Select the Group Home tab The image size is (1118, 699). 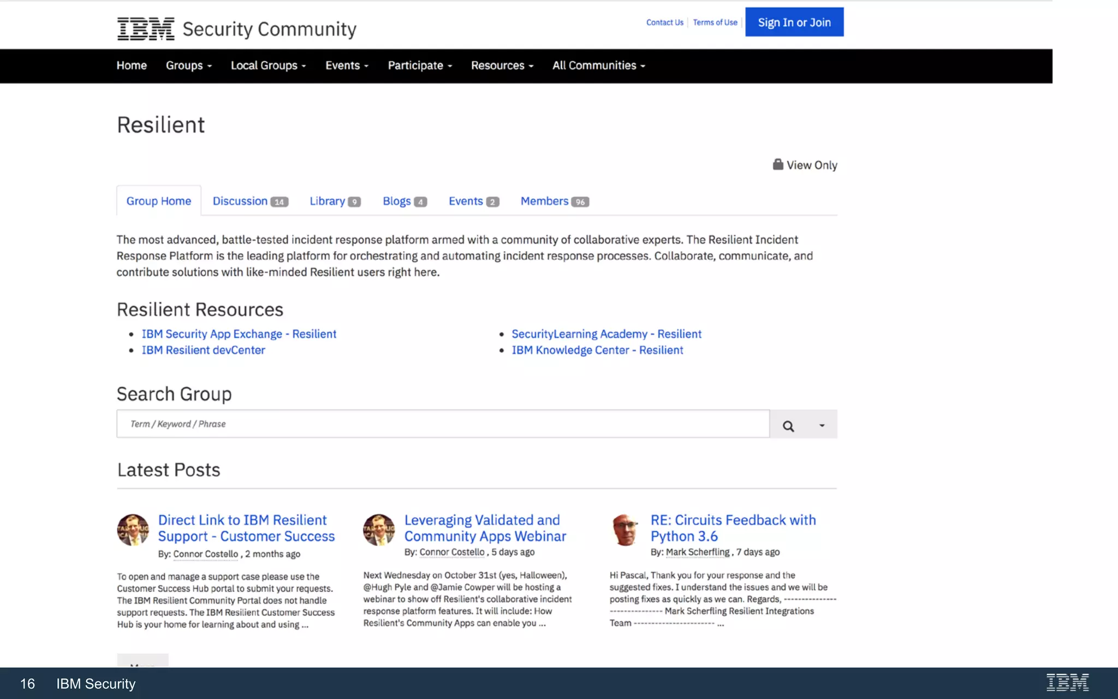pyautogui.click(x=159, y=201)
